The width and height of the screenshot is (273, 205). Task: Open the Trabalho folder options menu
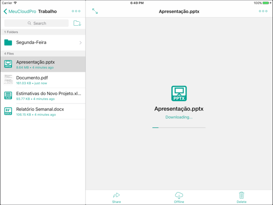tap(76, 11)
